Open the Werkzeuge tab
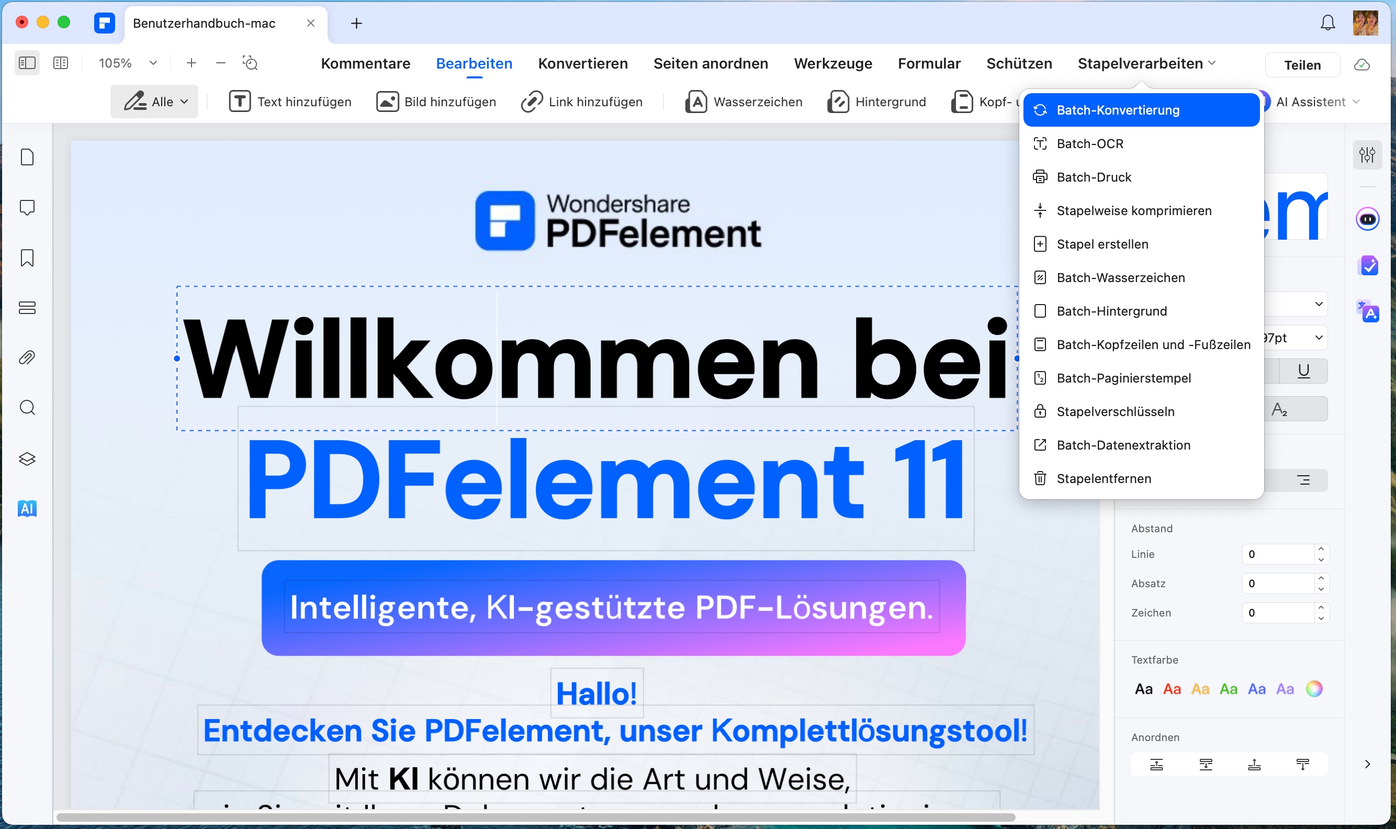 click(x=833, y=63)
